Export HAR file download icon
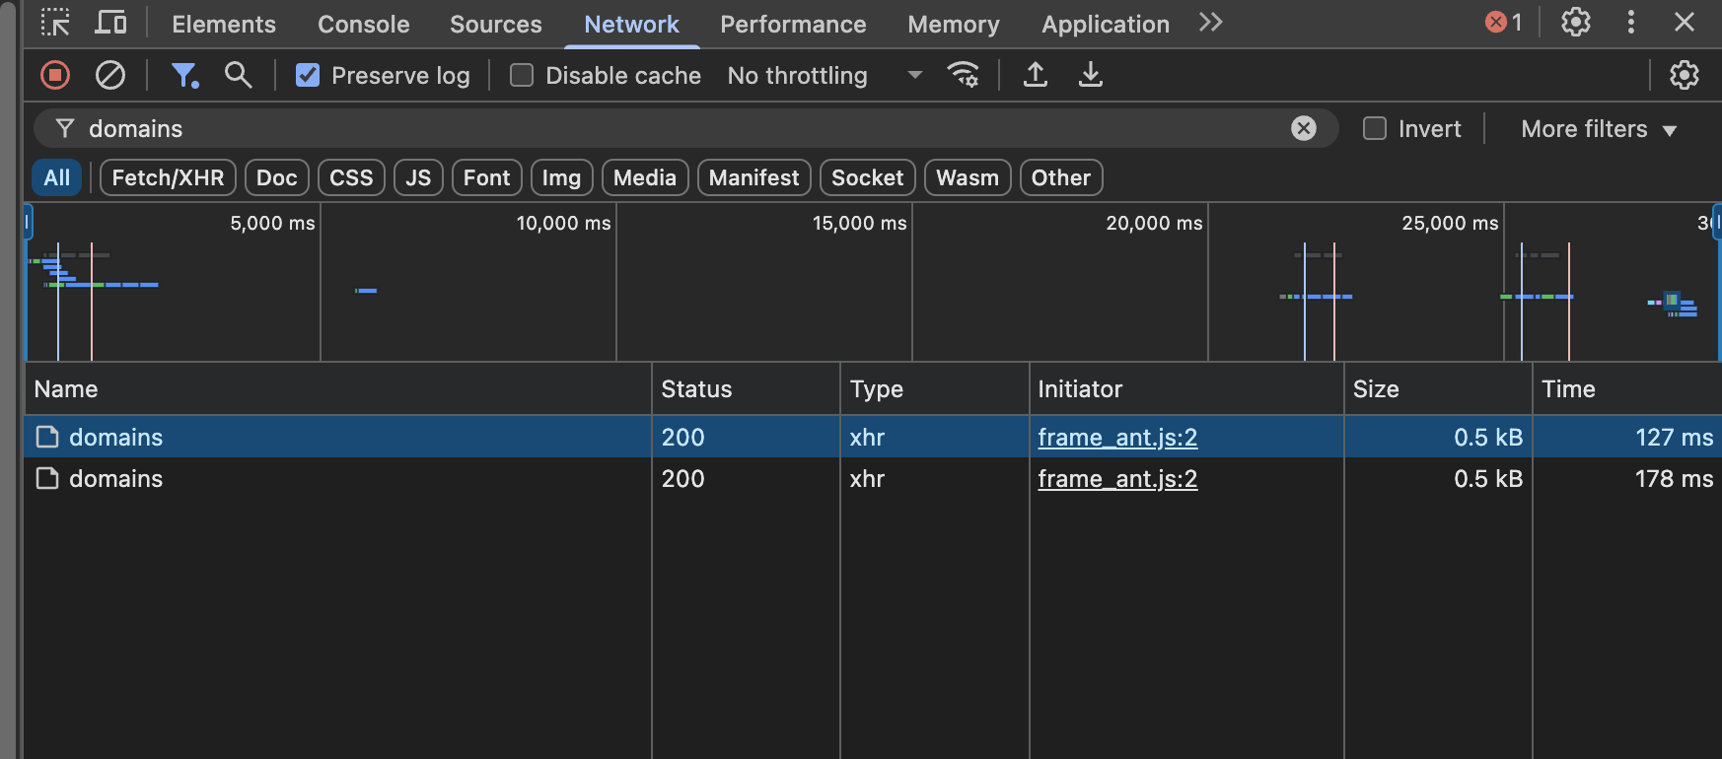 1090,75
